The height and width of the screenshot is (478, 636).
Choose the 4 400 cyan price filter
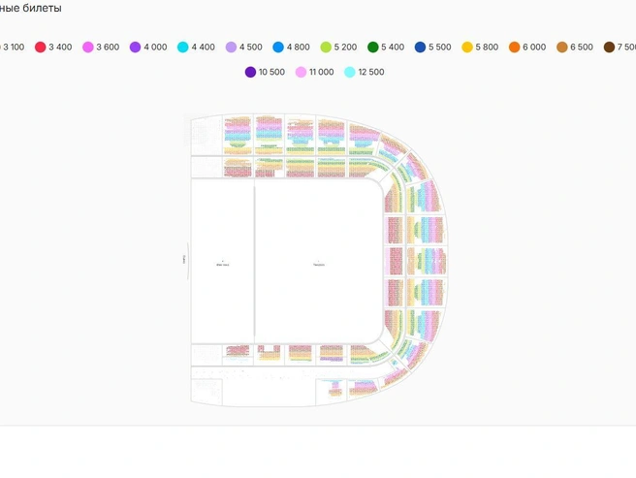tap(183, 48)
